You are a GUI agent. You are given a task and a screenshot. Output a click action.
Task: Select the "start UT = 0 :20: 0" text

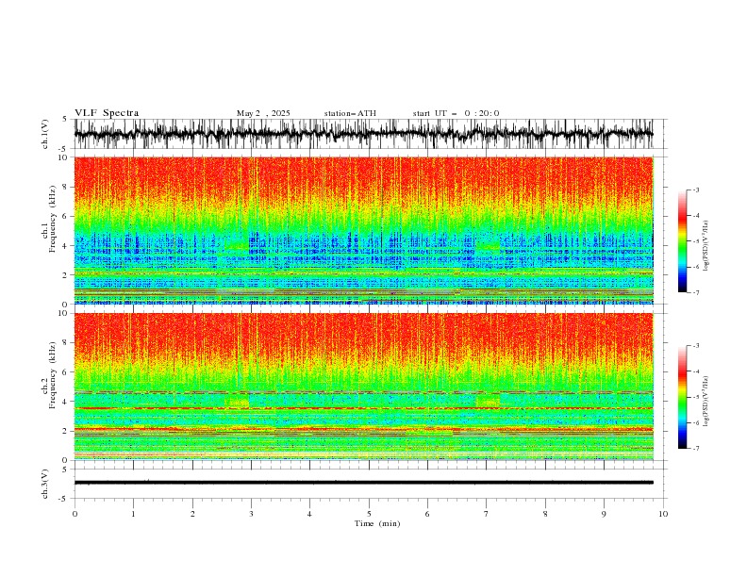click(456, 113)
